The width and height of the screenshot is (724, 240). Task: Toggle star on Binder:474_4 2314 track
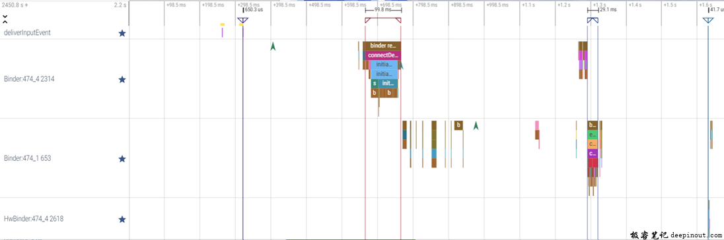pos(122,79)
